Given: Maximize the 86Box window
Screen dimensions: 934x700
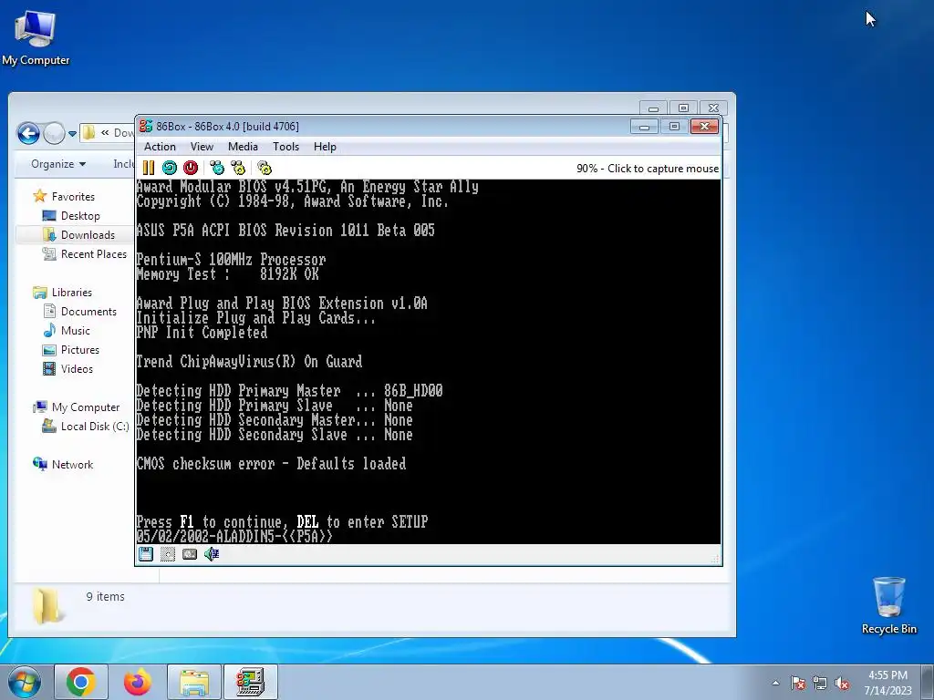Looking at the screenshot, I should [x=674, y=126].
